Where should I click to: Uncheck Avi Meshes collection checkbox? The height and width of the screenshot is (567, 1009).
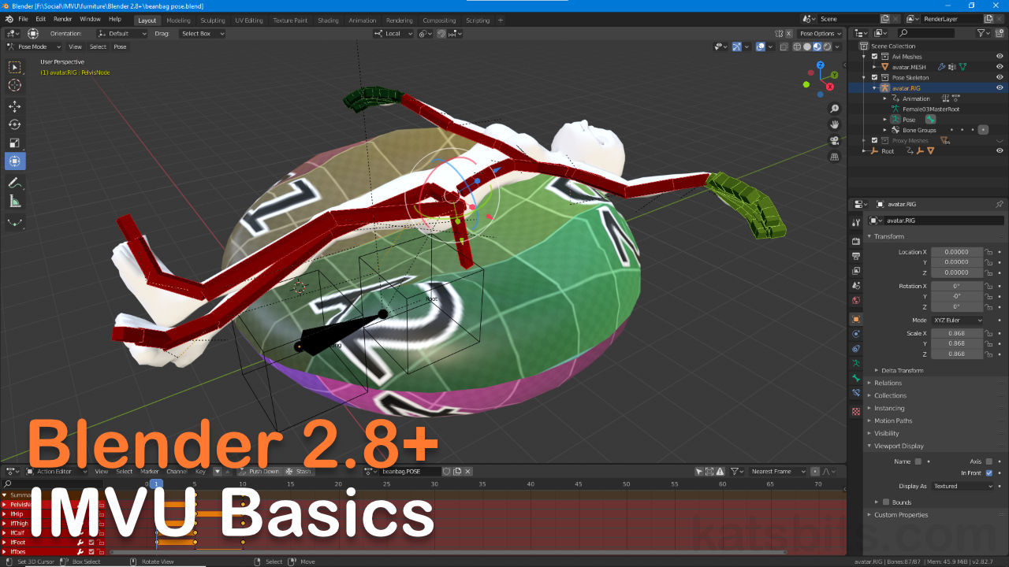pyautogui.click(x=874, y=57)
